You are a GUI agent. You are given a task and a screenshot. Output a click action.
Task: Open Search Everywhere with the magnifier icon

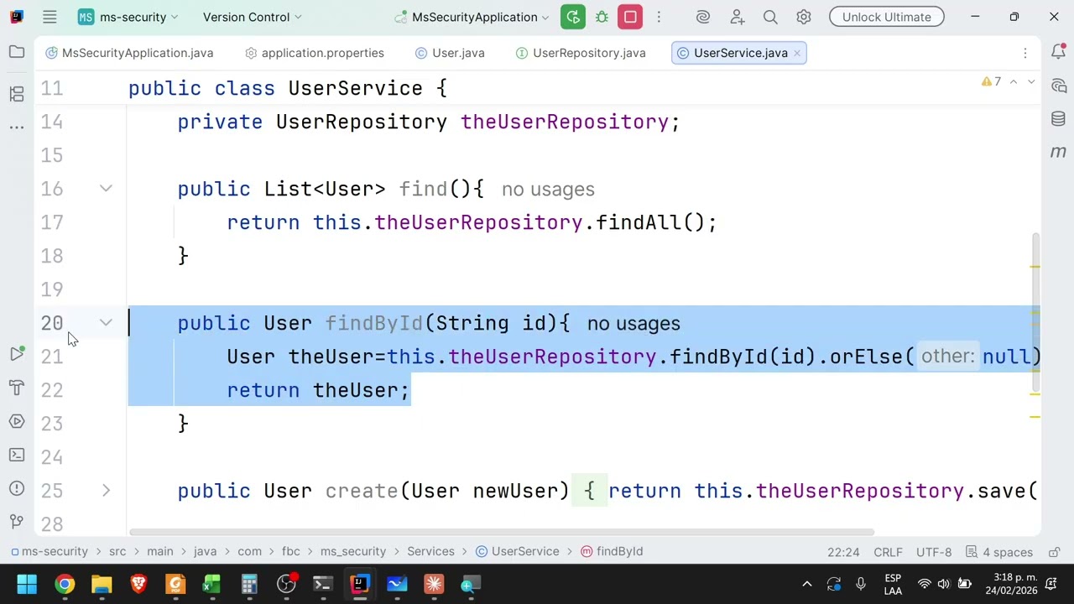770,17
